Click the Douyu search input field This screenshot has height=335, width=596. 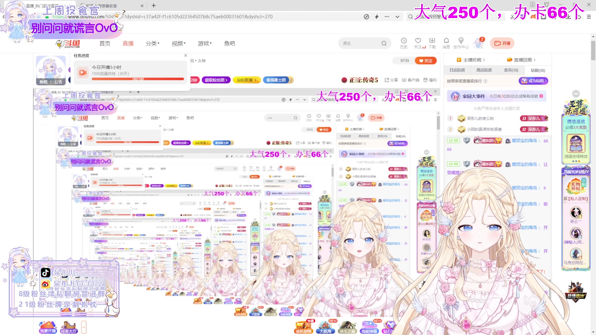[361, 43]
